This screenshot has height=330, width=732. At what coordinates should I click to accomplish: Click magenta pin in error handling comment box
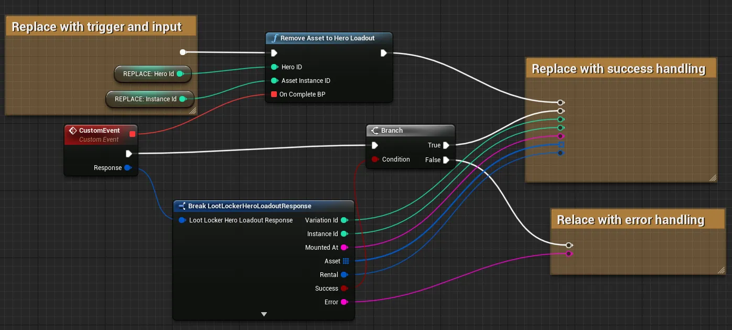pyautogui.click(x=569, y=254)
